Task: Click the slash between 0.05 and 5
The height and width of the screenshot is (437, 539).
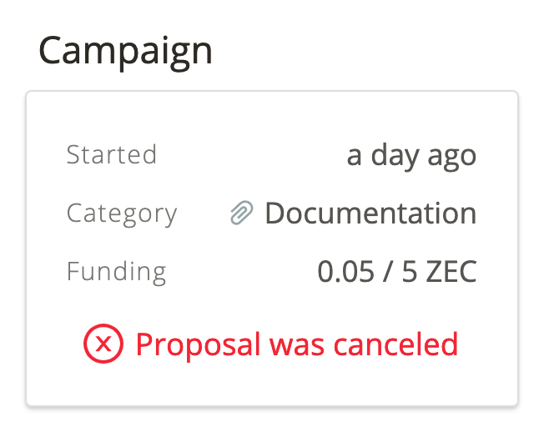Action: pyautogui.click(x=388, y=272)
